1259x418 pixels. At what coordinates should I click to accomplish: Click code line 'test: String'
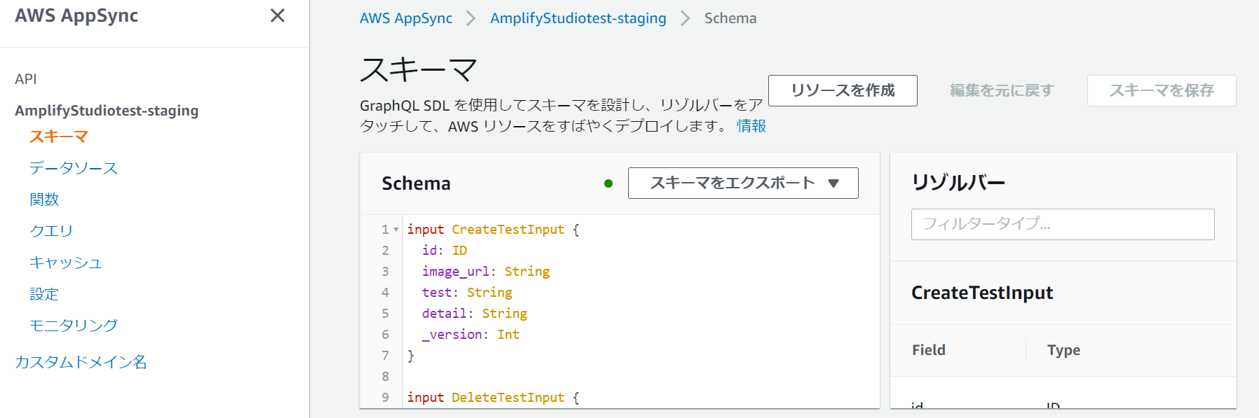point(467,293)
